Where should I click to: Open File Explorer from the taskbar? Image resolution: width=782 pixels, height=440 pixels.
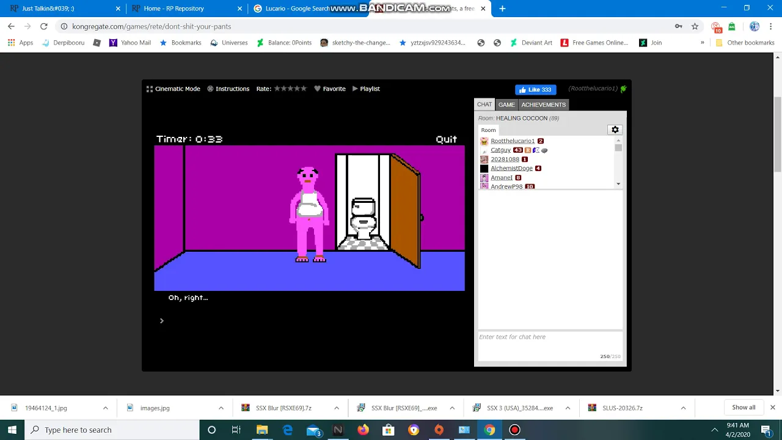click(x=262, y=430)
